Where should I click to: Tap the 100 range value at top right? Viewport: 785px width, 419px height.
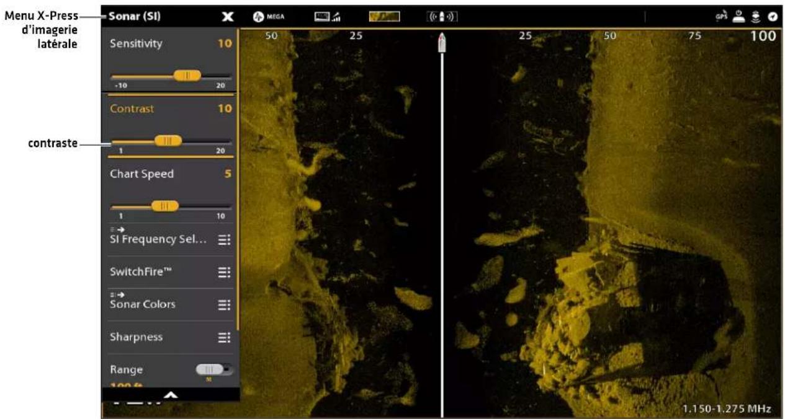pos(763,36)
